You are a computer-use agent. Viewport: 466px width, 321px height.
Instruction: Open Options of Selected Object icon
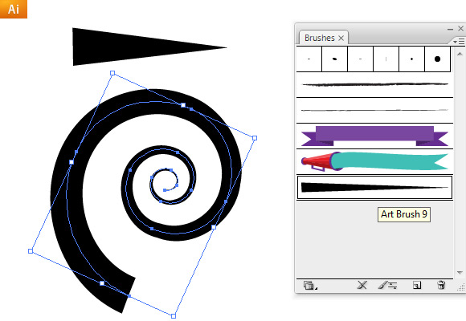388,286
